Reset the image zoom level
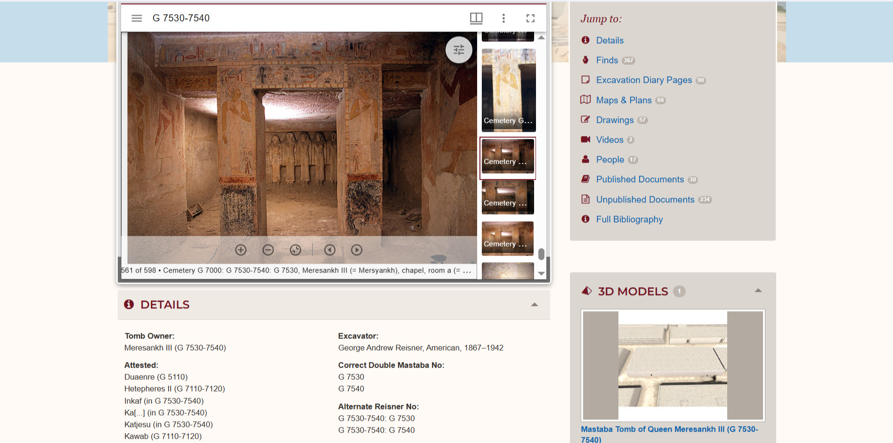Screen dimensions: 893x443 tap(295, 250)
